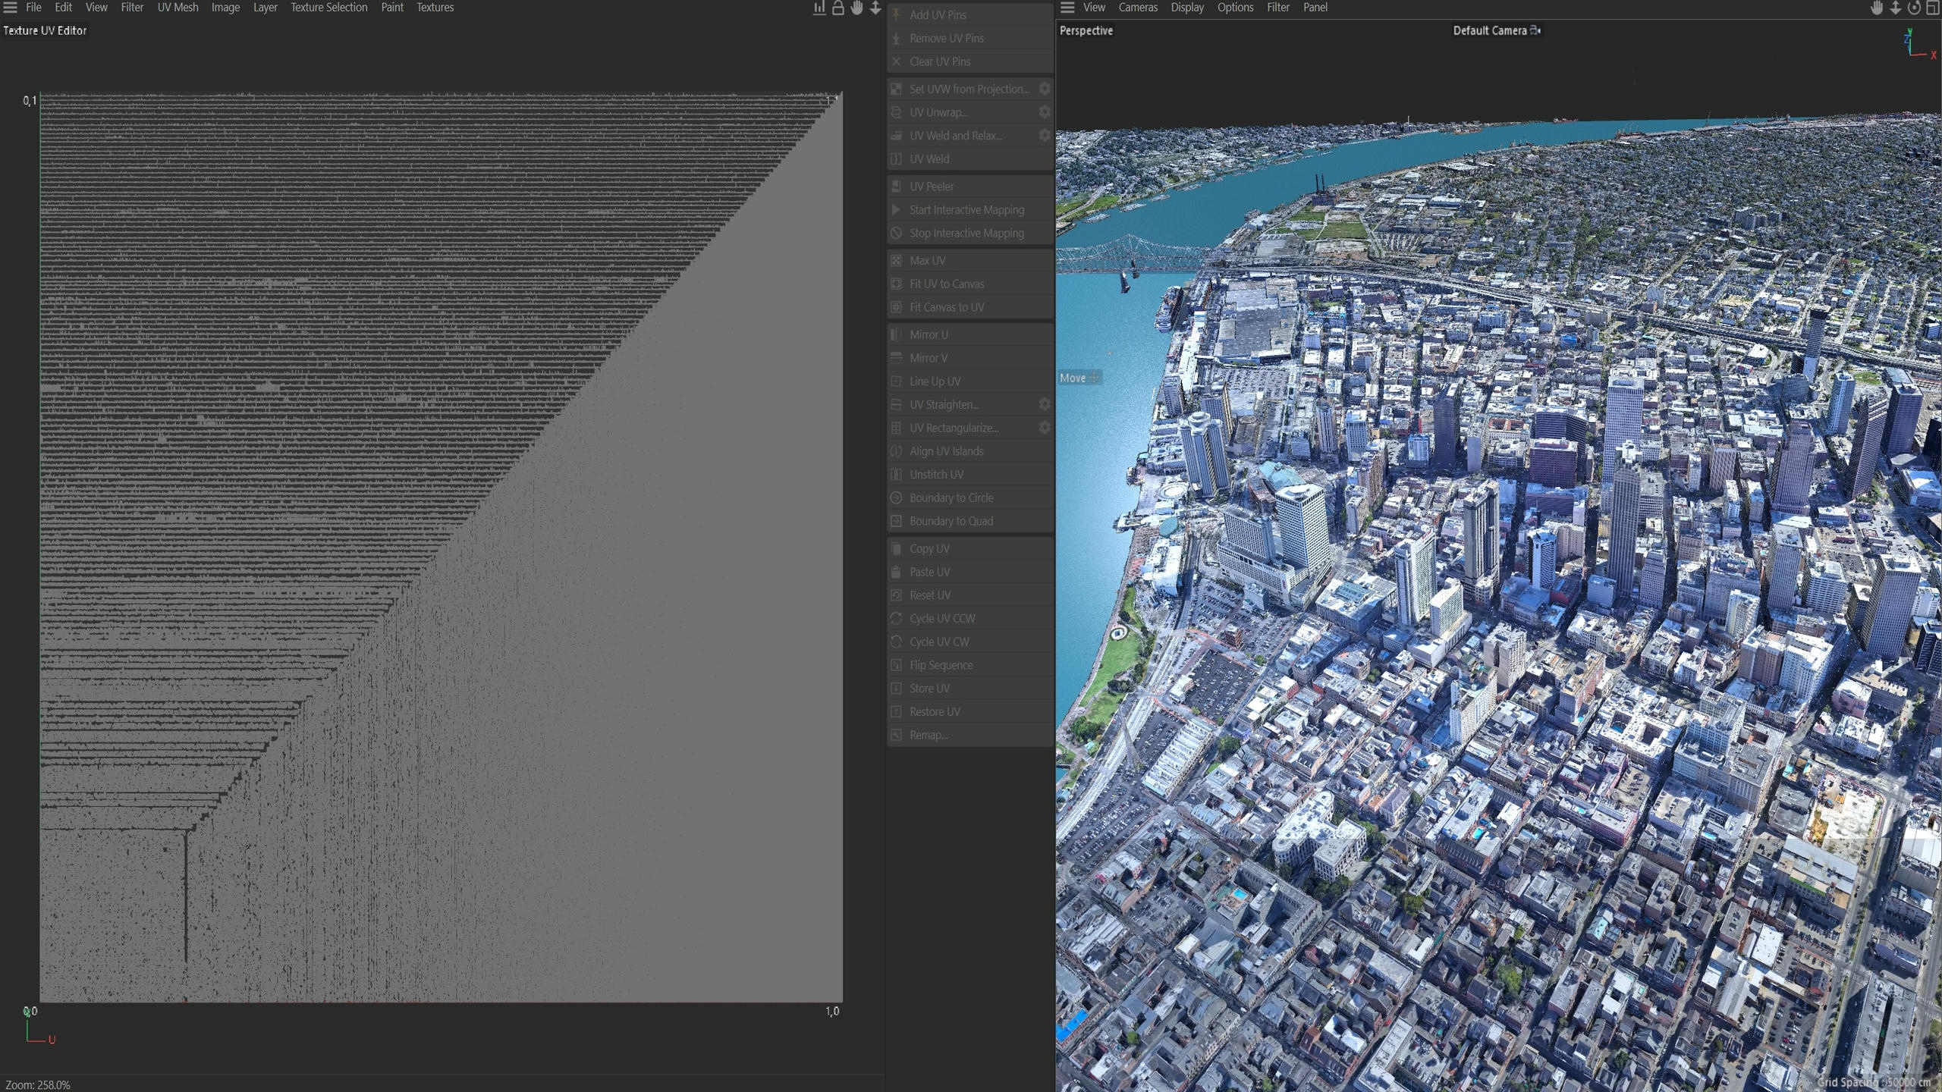This screenshot has width=1942, height=1092.
Task: Open the viewport Display menu
Action: [1187, 8]
